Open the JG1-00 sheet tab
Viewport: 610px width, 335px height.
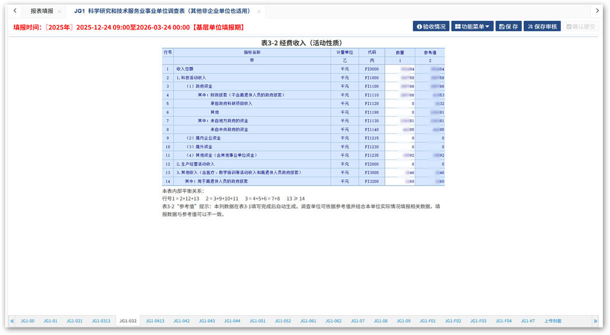coord(27,321)
